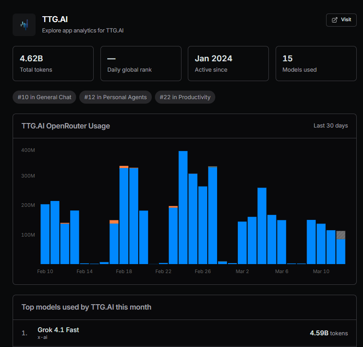
Task: Click the Feb 26 usage bar
Action: coord(202,221)
